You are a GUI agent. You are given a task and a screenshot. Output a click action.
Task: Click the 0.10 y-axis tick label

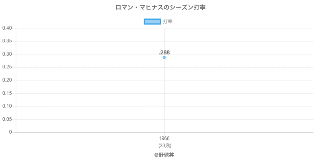click(x=7, y=106)
